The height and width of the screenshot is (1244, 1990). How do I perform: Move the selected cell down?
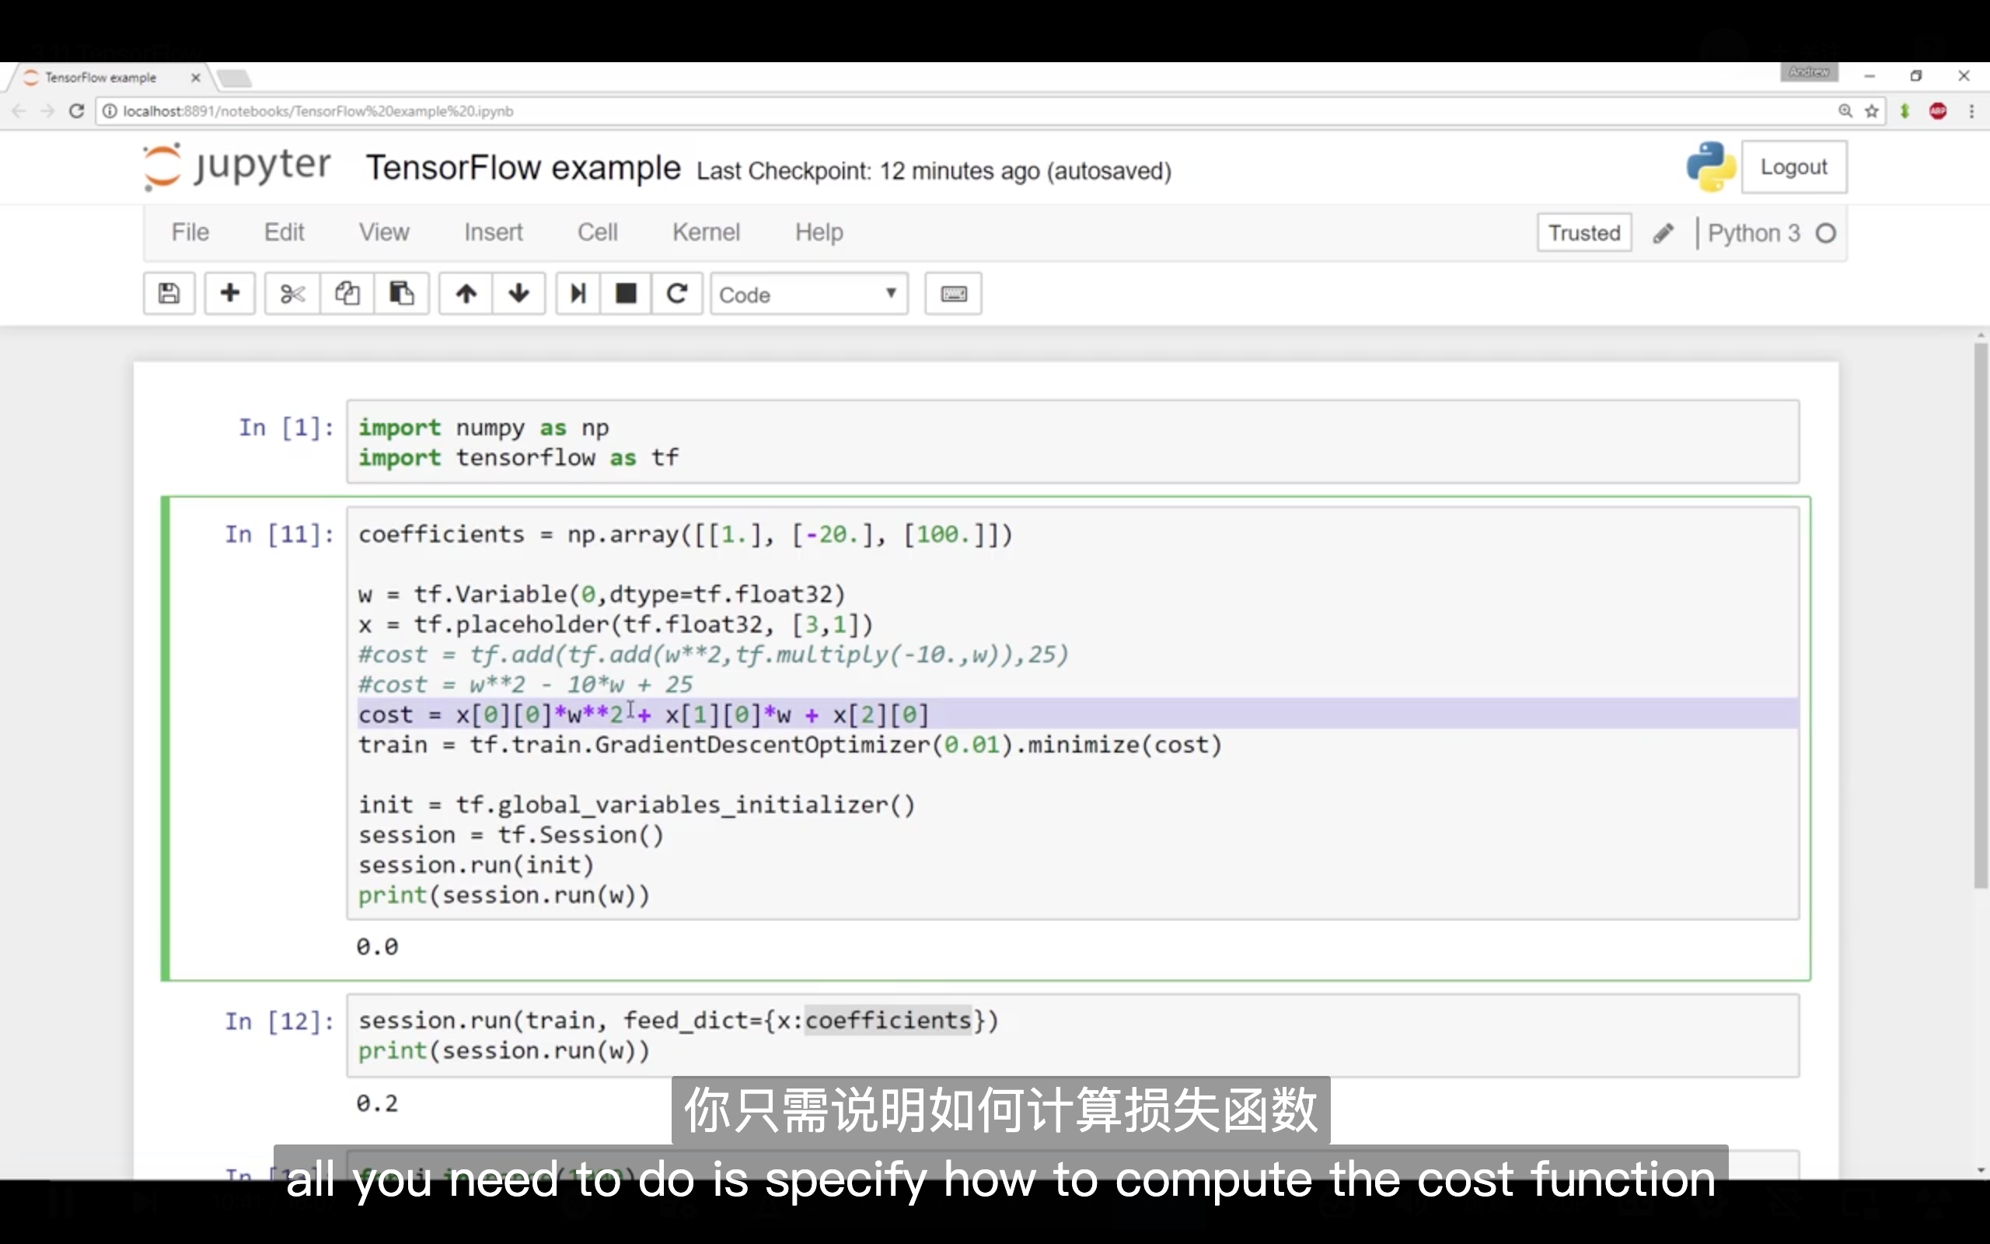[x=519, y=293]
